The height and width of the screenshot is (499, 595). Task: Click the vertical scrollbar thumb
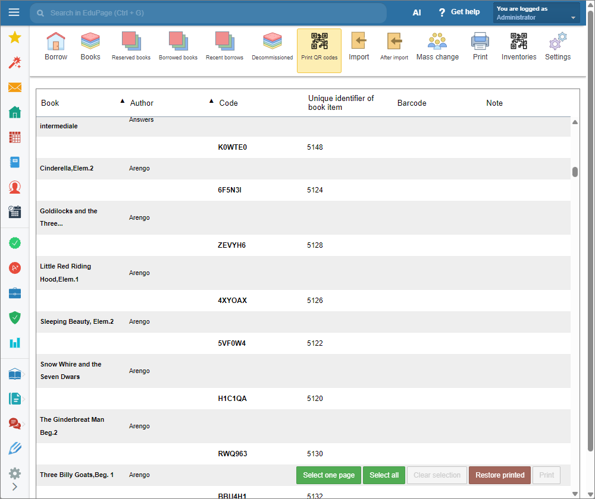575,172
